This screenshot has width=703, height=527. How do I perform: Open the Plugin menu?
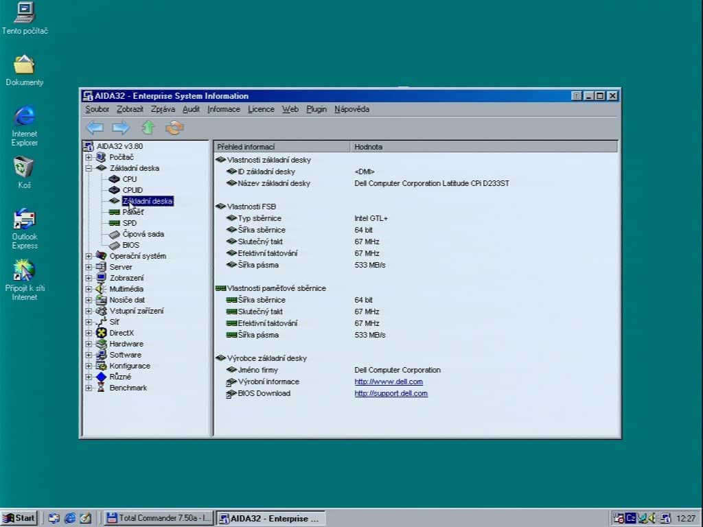(316, 109)
